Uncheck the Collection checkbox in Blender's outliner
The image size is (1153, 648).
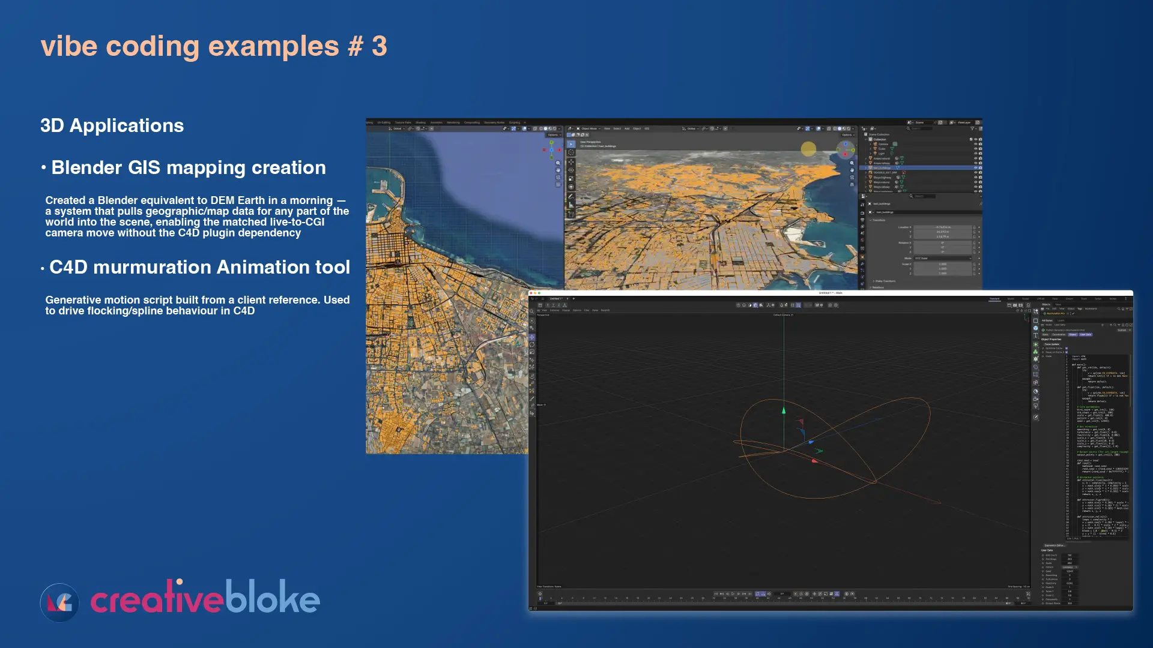point(971,139)
